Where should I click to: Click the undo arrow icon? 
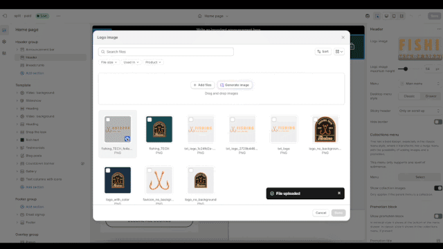(411, 16)
